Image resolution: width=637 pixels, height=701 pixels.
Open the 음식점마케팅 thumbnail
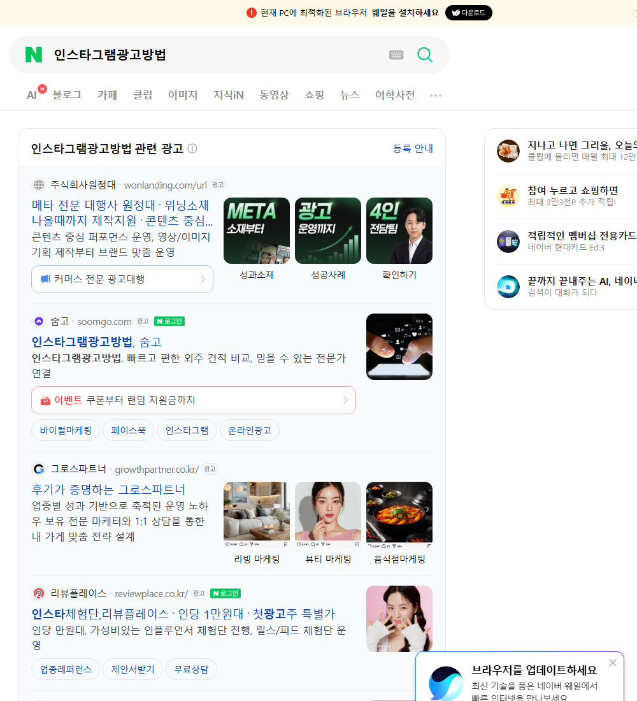click(399, 514)
